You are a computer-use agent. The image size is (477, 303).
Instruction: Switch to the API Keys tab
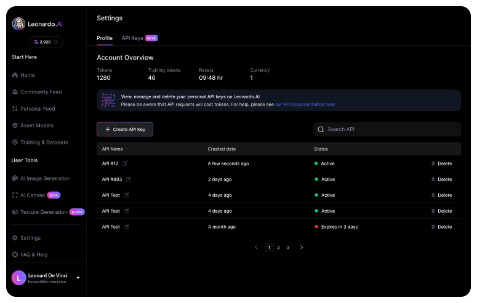[x=132, y=38]
